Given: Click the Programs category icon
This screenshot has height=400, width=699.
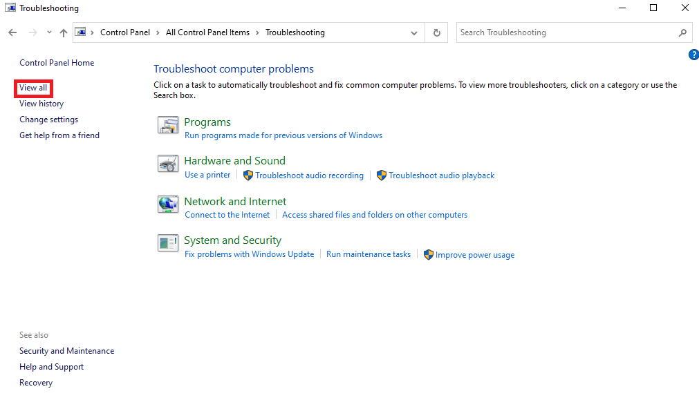Looking at the screenshot, I should (x=168, y=125).
